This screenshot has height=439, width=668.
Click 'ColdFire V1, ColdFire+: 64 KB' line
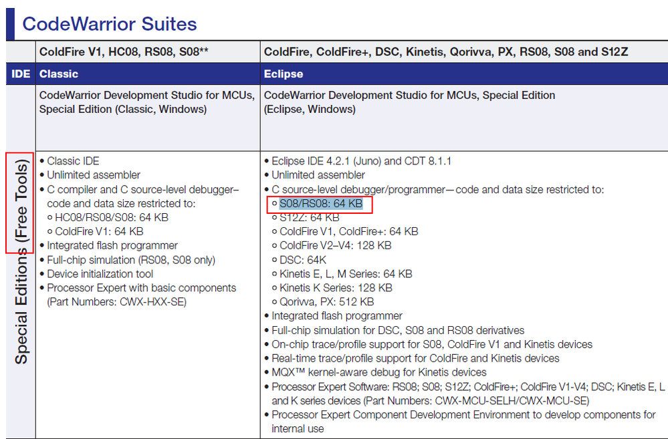pyautogui.click(x=348, y=232)
